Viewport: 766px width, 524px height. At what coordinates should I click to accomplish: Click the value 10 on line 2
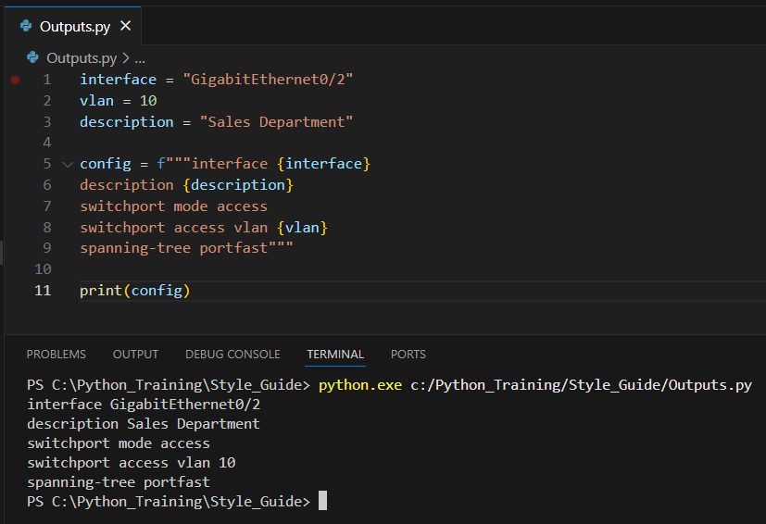point(148,101)
